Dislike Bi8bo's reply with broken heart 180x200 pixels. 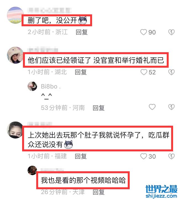[171, 107]
